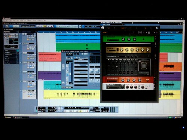Open the Notepad tab in the inspector
Screen dimensions: 187x140
pos(10,61)
